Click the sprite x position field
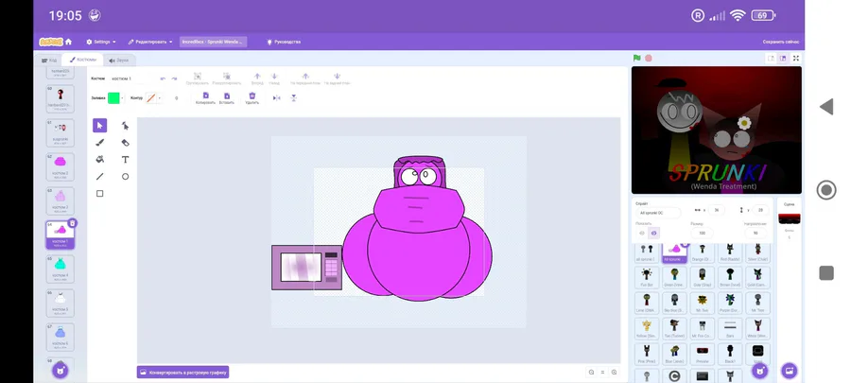This screenshot has width=851, height=383. click(716, 210)
